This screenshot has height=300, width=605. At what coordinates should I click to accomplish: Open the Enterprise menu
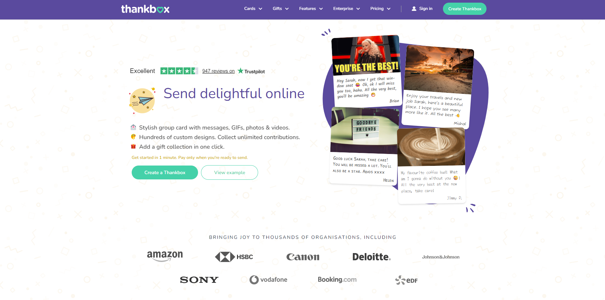click(347, 9)
